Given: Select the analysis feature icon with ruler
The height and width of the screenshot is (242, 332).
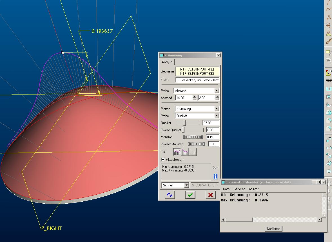Looking at the screenshot, I should click(329, 33).
